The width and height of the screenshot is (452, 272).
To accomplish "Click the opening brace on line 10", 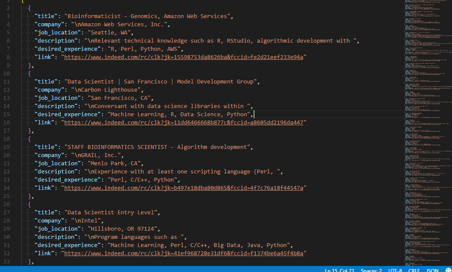I will pyautogui.click(x=29, y=74).
